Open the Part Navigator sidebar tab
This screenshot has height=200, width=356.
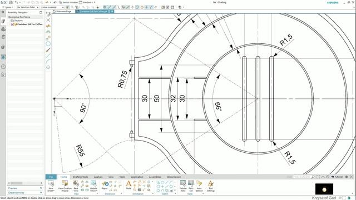click(3, 37)
